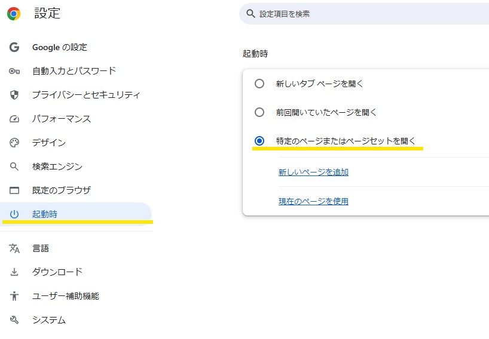Select 特定のページまたはページセットを開く radio button

[x=259, y=141]
